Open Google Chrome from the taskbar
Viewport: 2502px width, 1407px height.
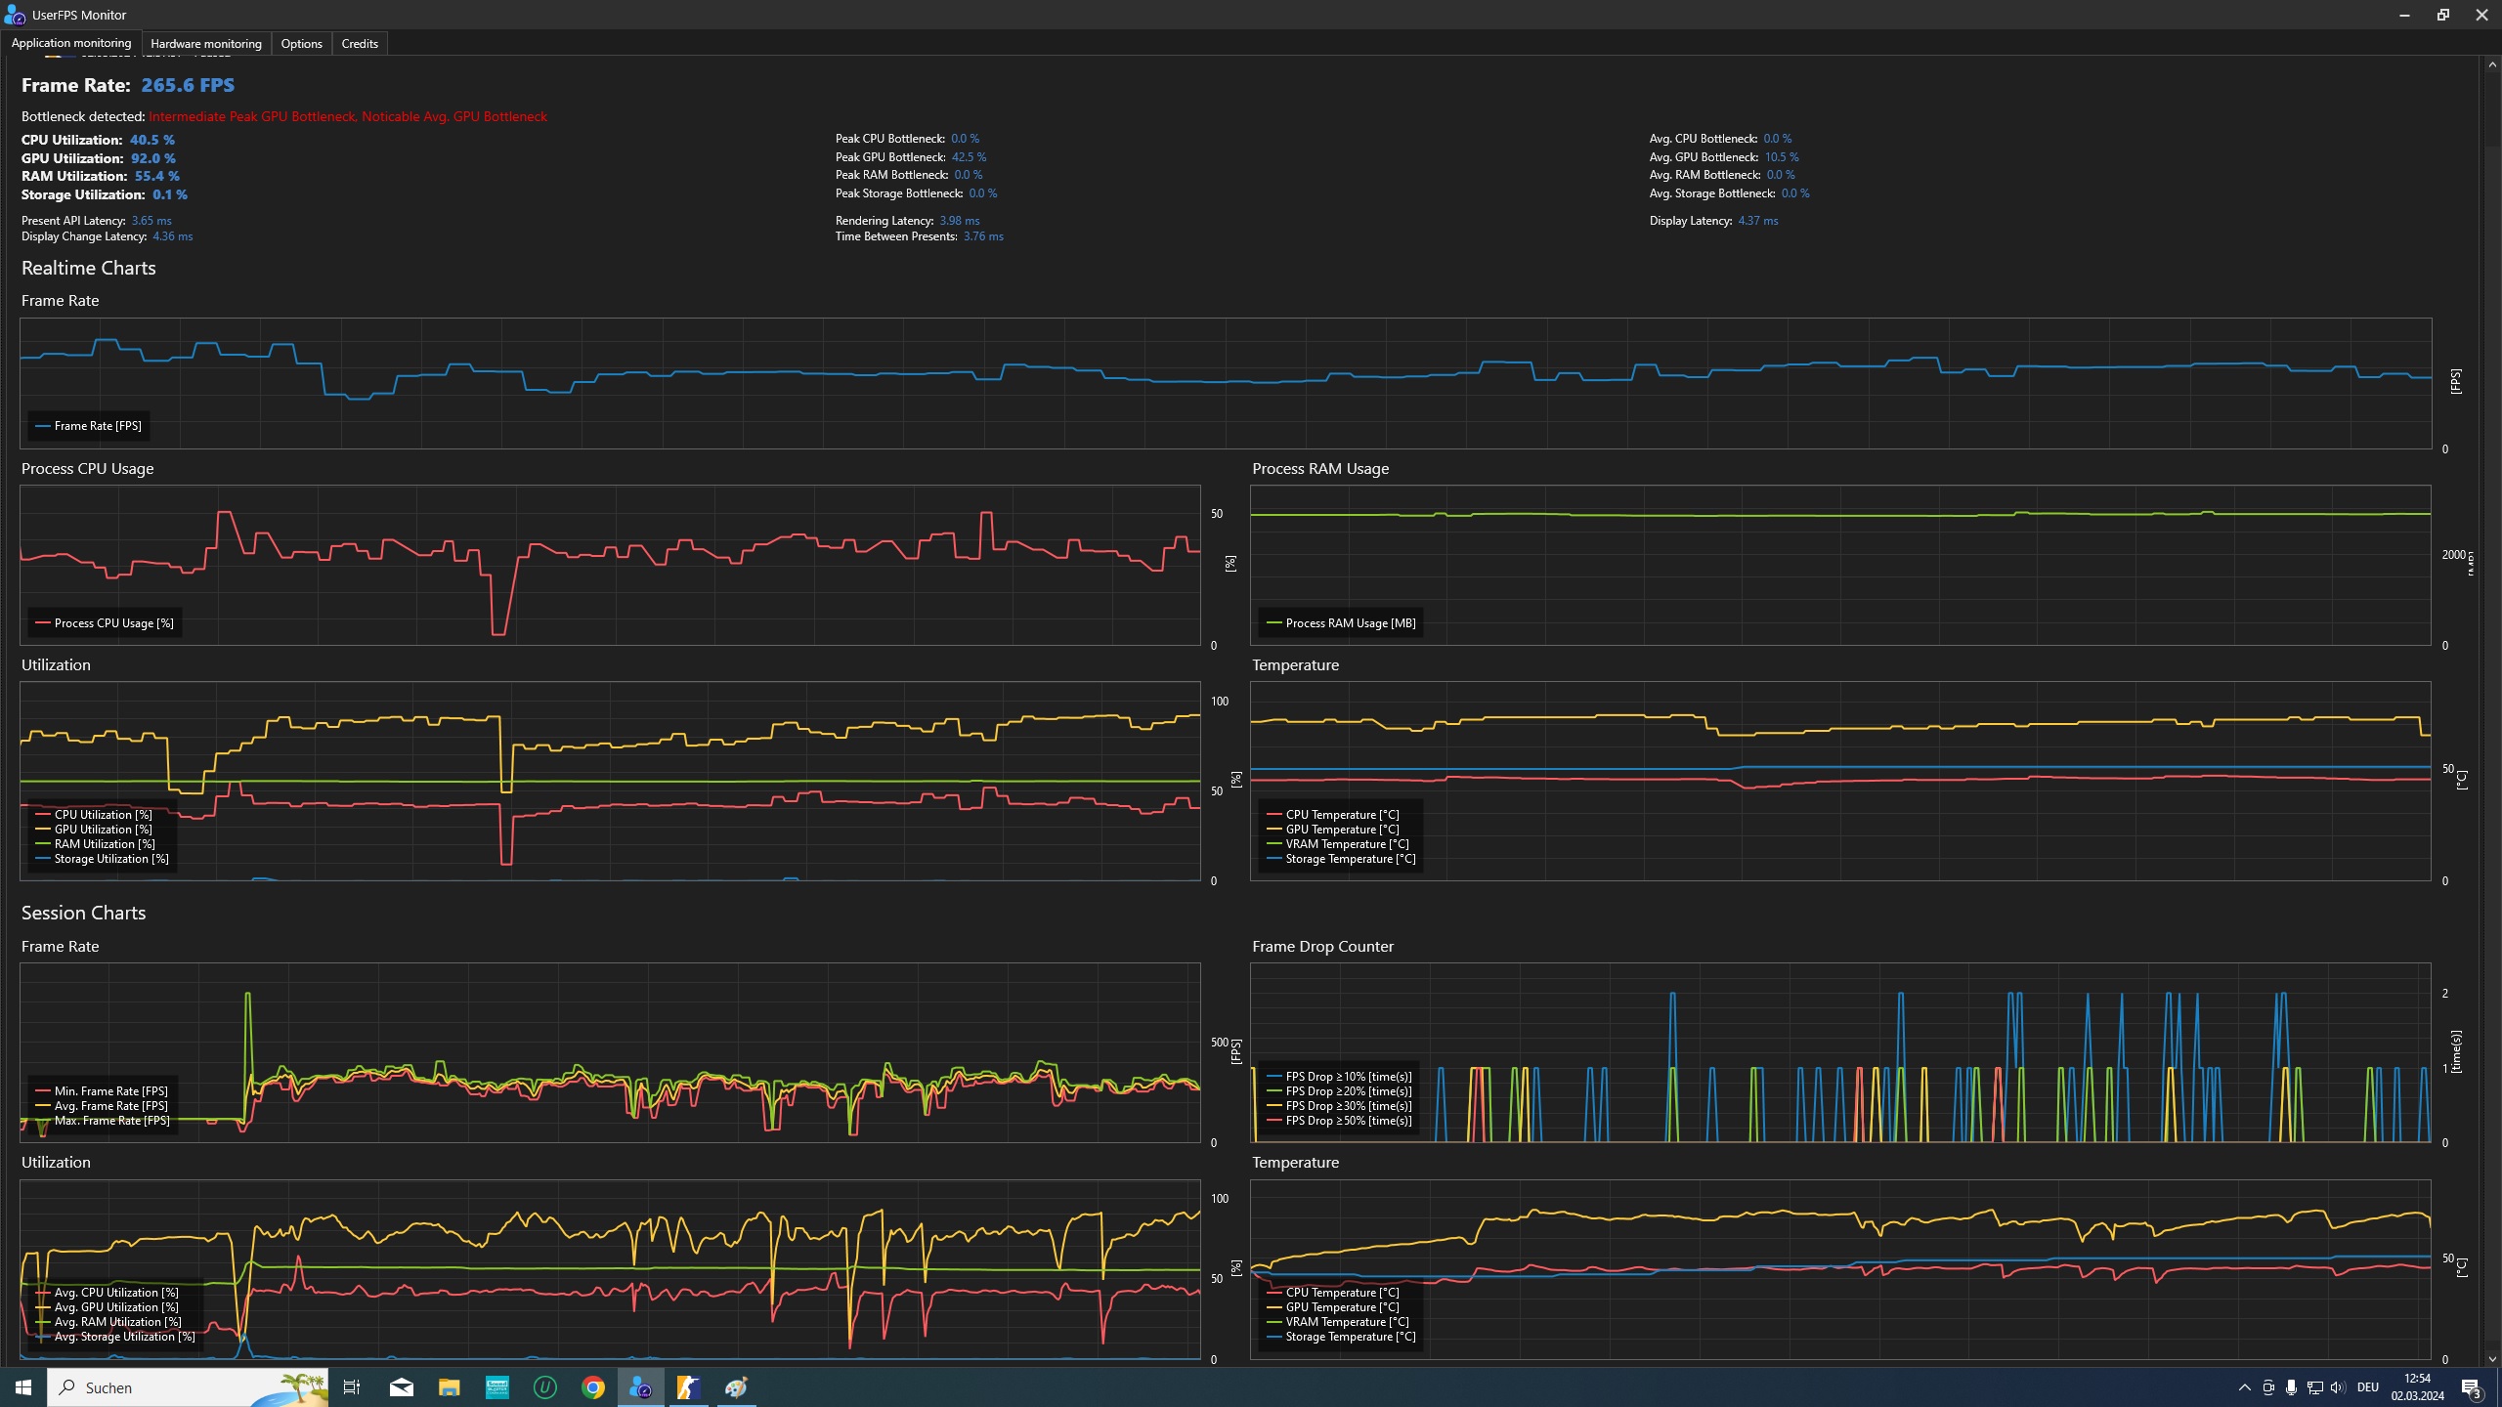pos(592,1387)
